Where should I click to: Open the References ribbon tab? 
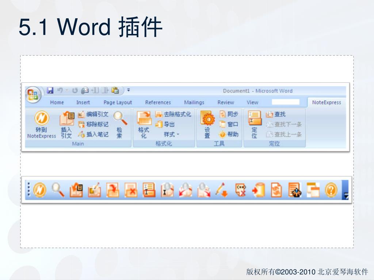click(158, 102)
